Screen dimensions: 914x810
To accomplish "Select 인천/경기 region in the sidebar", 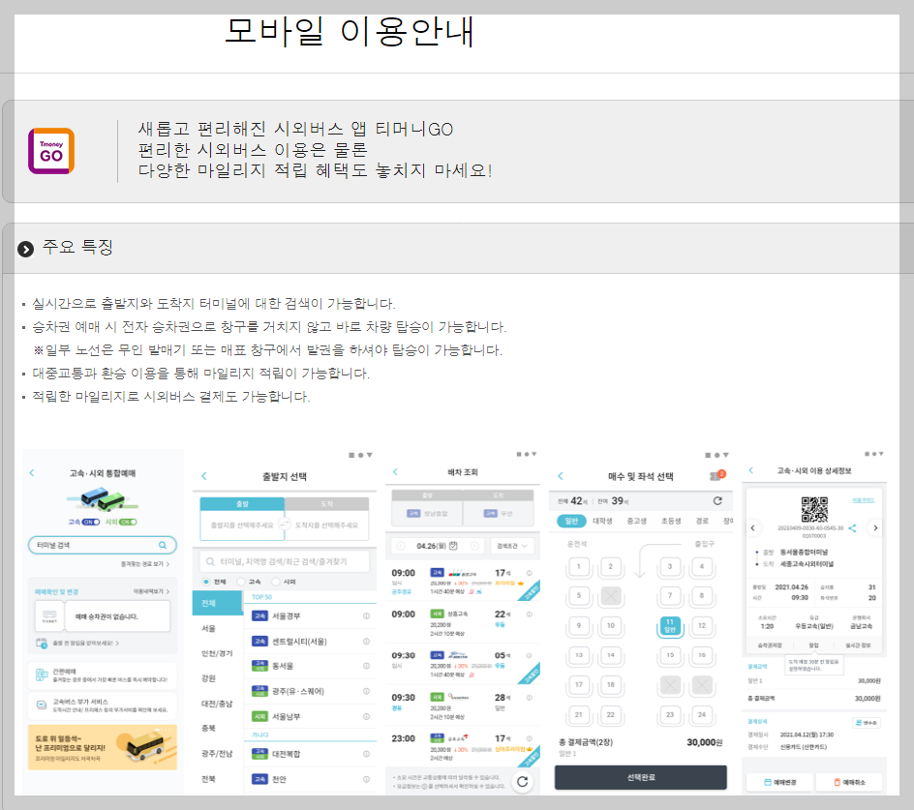I will [218, 653].
